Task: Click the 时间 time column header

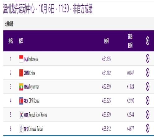Action: 106,41
